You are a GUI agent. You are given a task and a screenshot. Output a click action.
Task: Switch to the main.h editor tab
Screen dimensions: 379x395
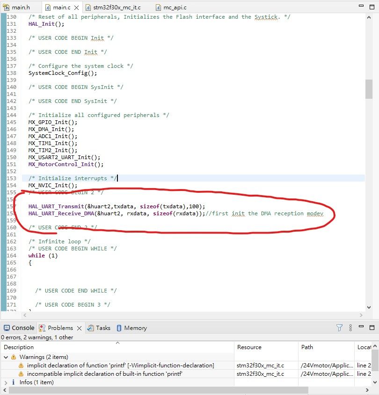17,7
